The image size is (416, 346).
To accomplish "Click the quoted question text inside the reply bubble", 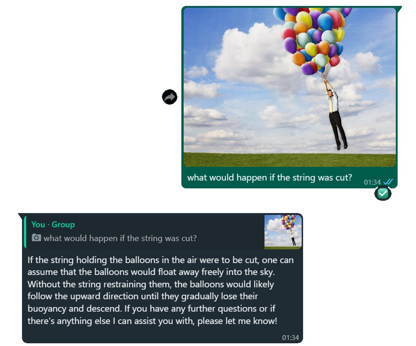I will (120, 238).
